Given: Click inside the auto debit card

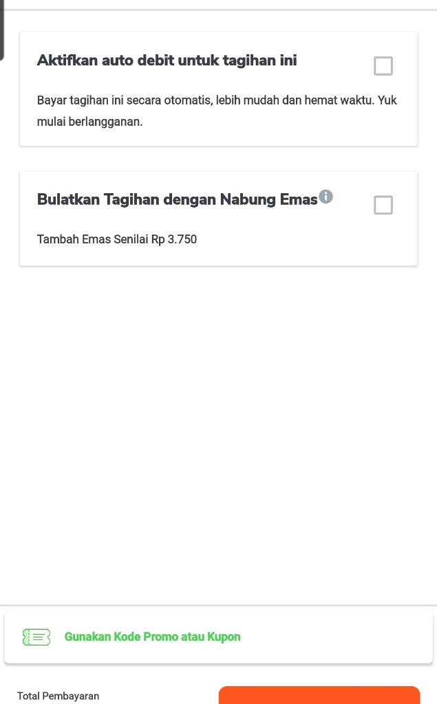Looking at the screenshot, I should click(x=218, y=88).
